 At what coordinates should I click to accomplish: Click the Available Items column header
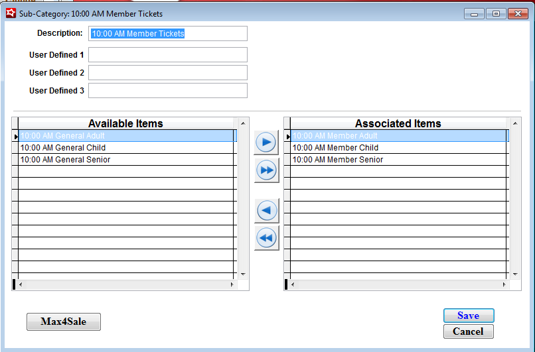click(x=125, y=123)
